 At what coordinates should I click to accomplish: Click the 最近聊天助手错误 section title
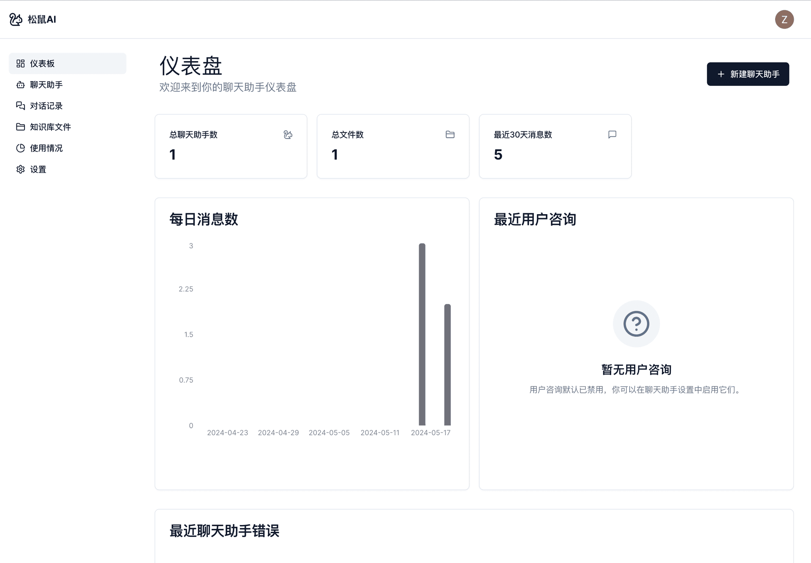(x=224, y=531)
